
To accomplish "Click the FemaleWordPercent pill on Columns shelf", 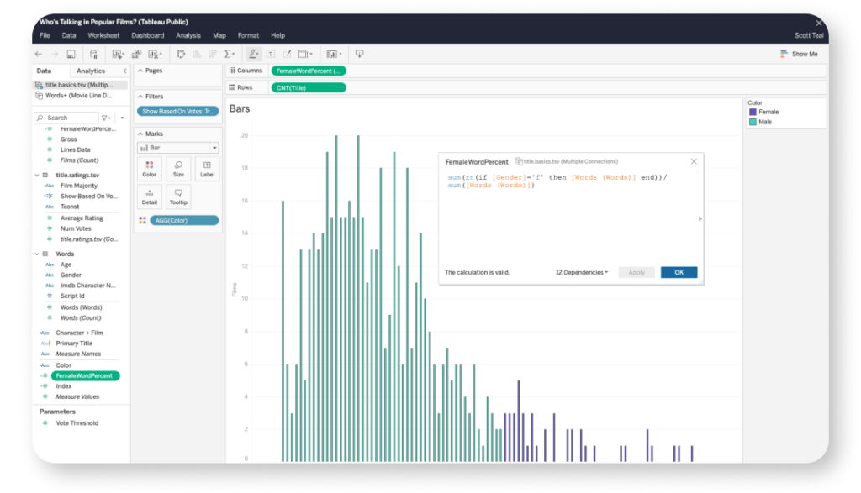I will click(309, 71).
